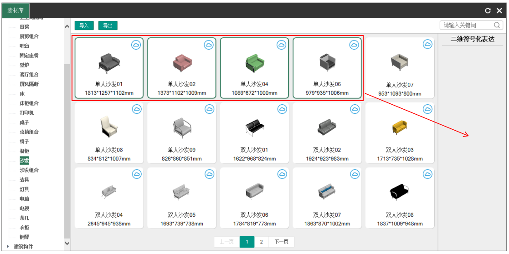Image resolution: width=509 pixels, height=254 pixels.
Task: Select the beige 单人沙发07 thumbnail
Action: [400, 61]
